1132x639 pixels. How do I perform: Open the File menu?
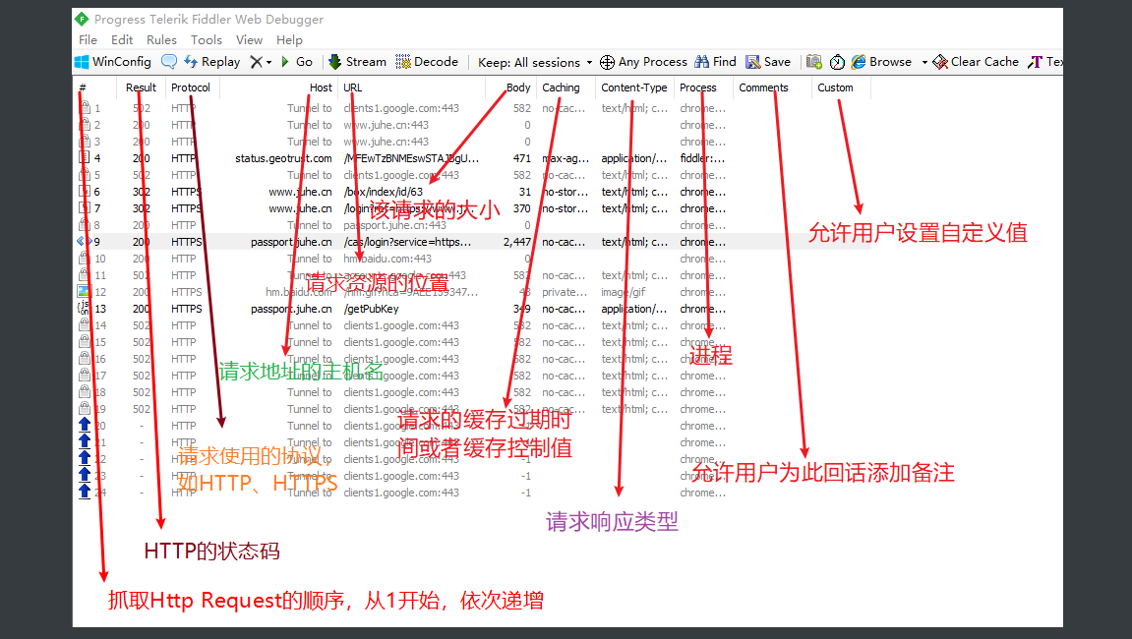tap(89, 40)
